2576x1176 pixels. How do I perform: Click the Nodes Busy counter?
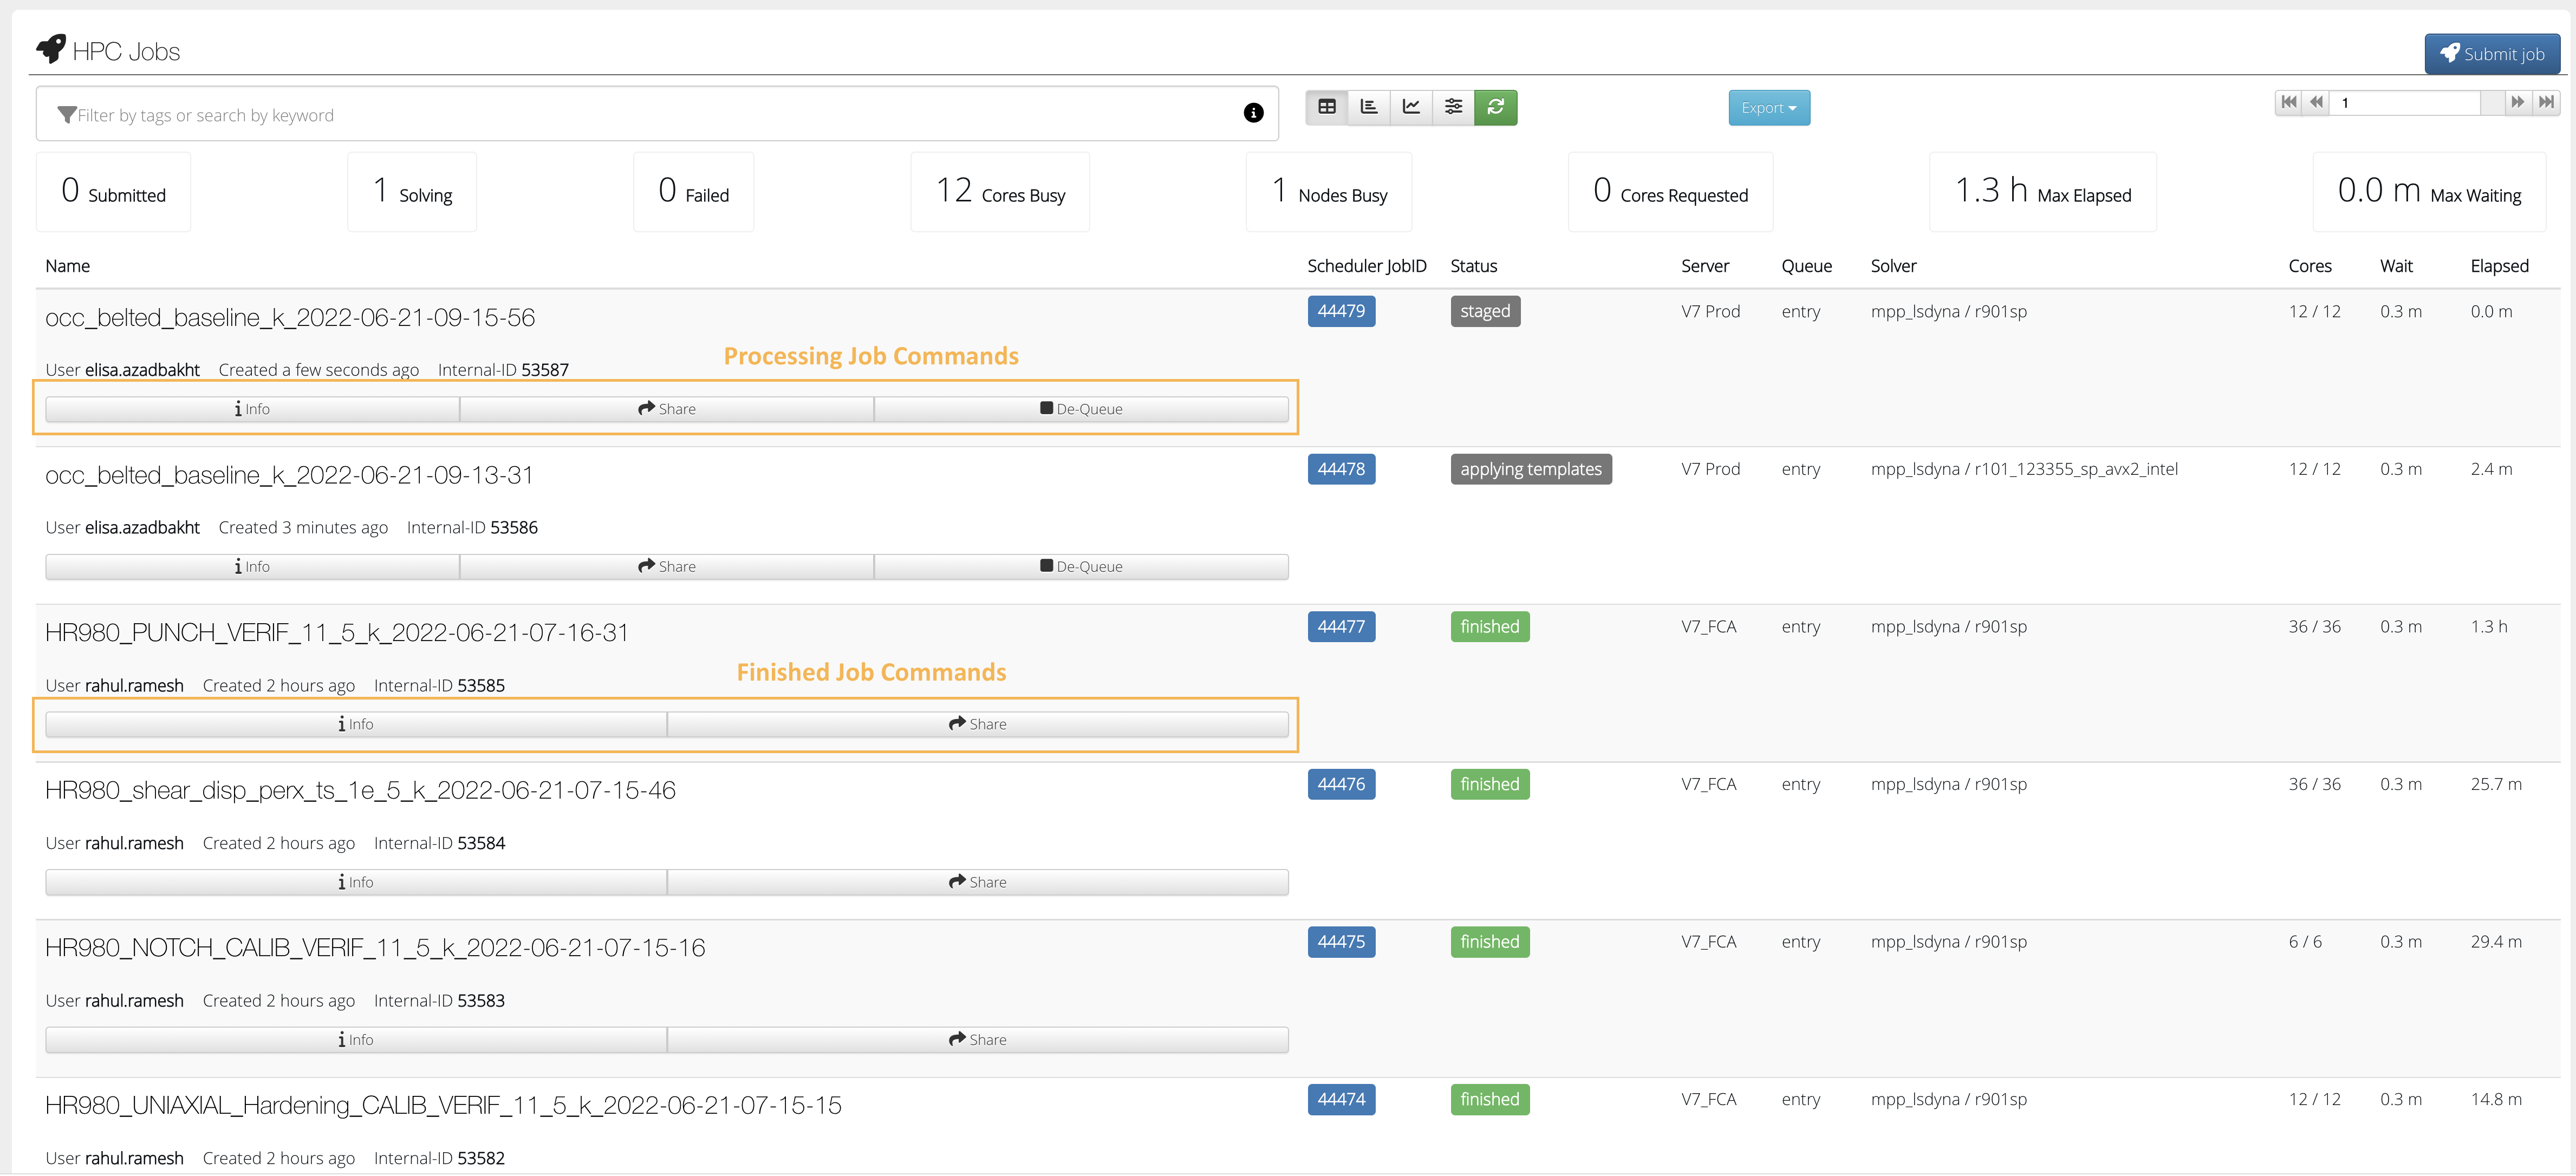[x=1329, y=192]
